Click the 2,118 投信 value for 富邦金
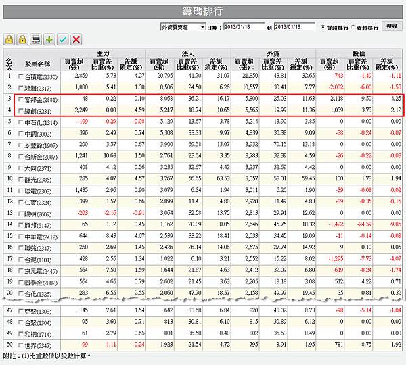The height and width of the screenshot is (365, 406). click(x=337, y=98)
